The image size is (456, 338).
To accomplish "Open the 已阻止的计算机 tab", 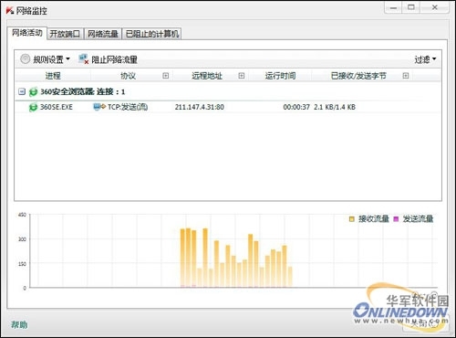I will [x=152, y=34].
